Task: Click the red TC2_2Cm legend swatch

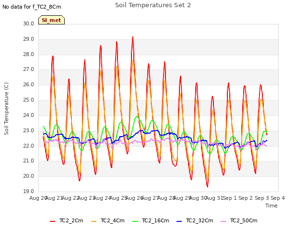Action: coord(52,221)
